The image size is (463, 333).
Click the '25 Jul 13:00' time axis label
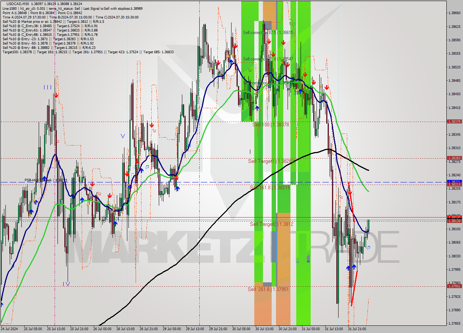click(x=55, y=329)
